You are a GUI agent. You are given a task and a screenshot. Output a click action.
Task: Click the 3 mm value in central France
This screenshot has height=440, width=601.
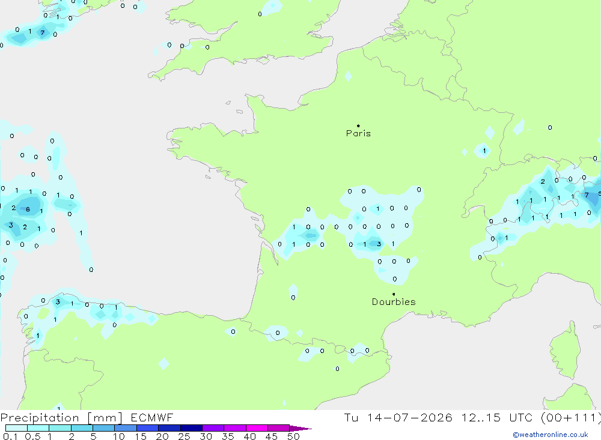(379, 244)
